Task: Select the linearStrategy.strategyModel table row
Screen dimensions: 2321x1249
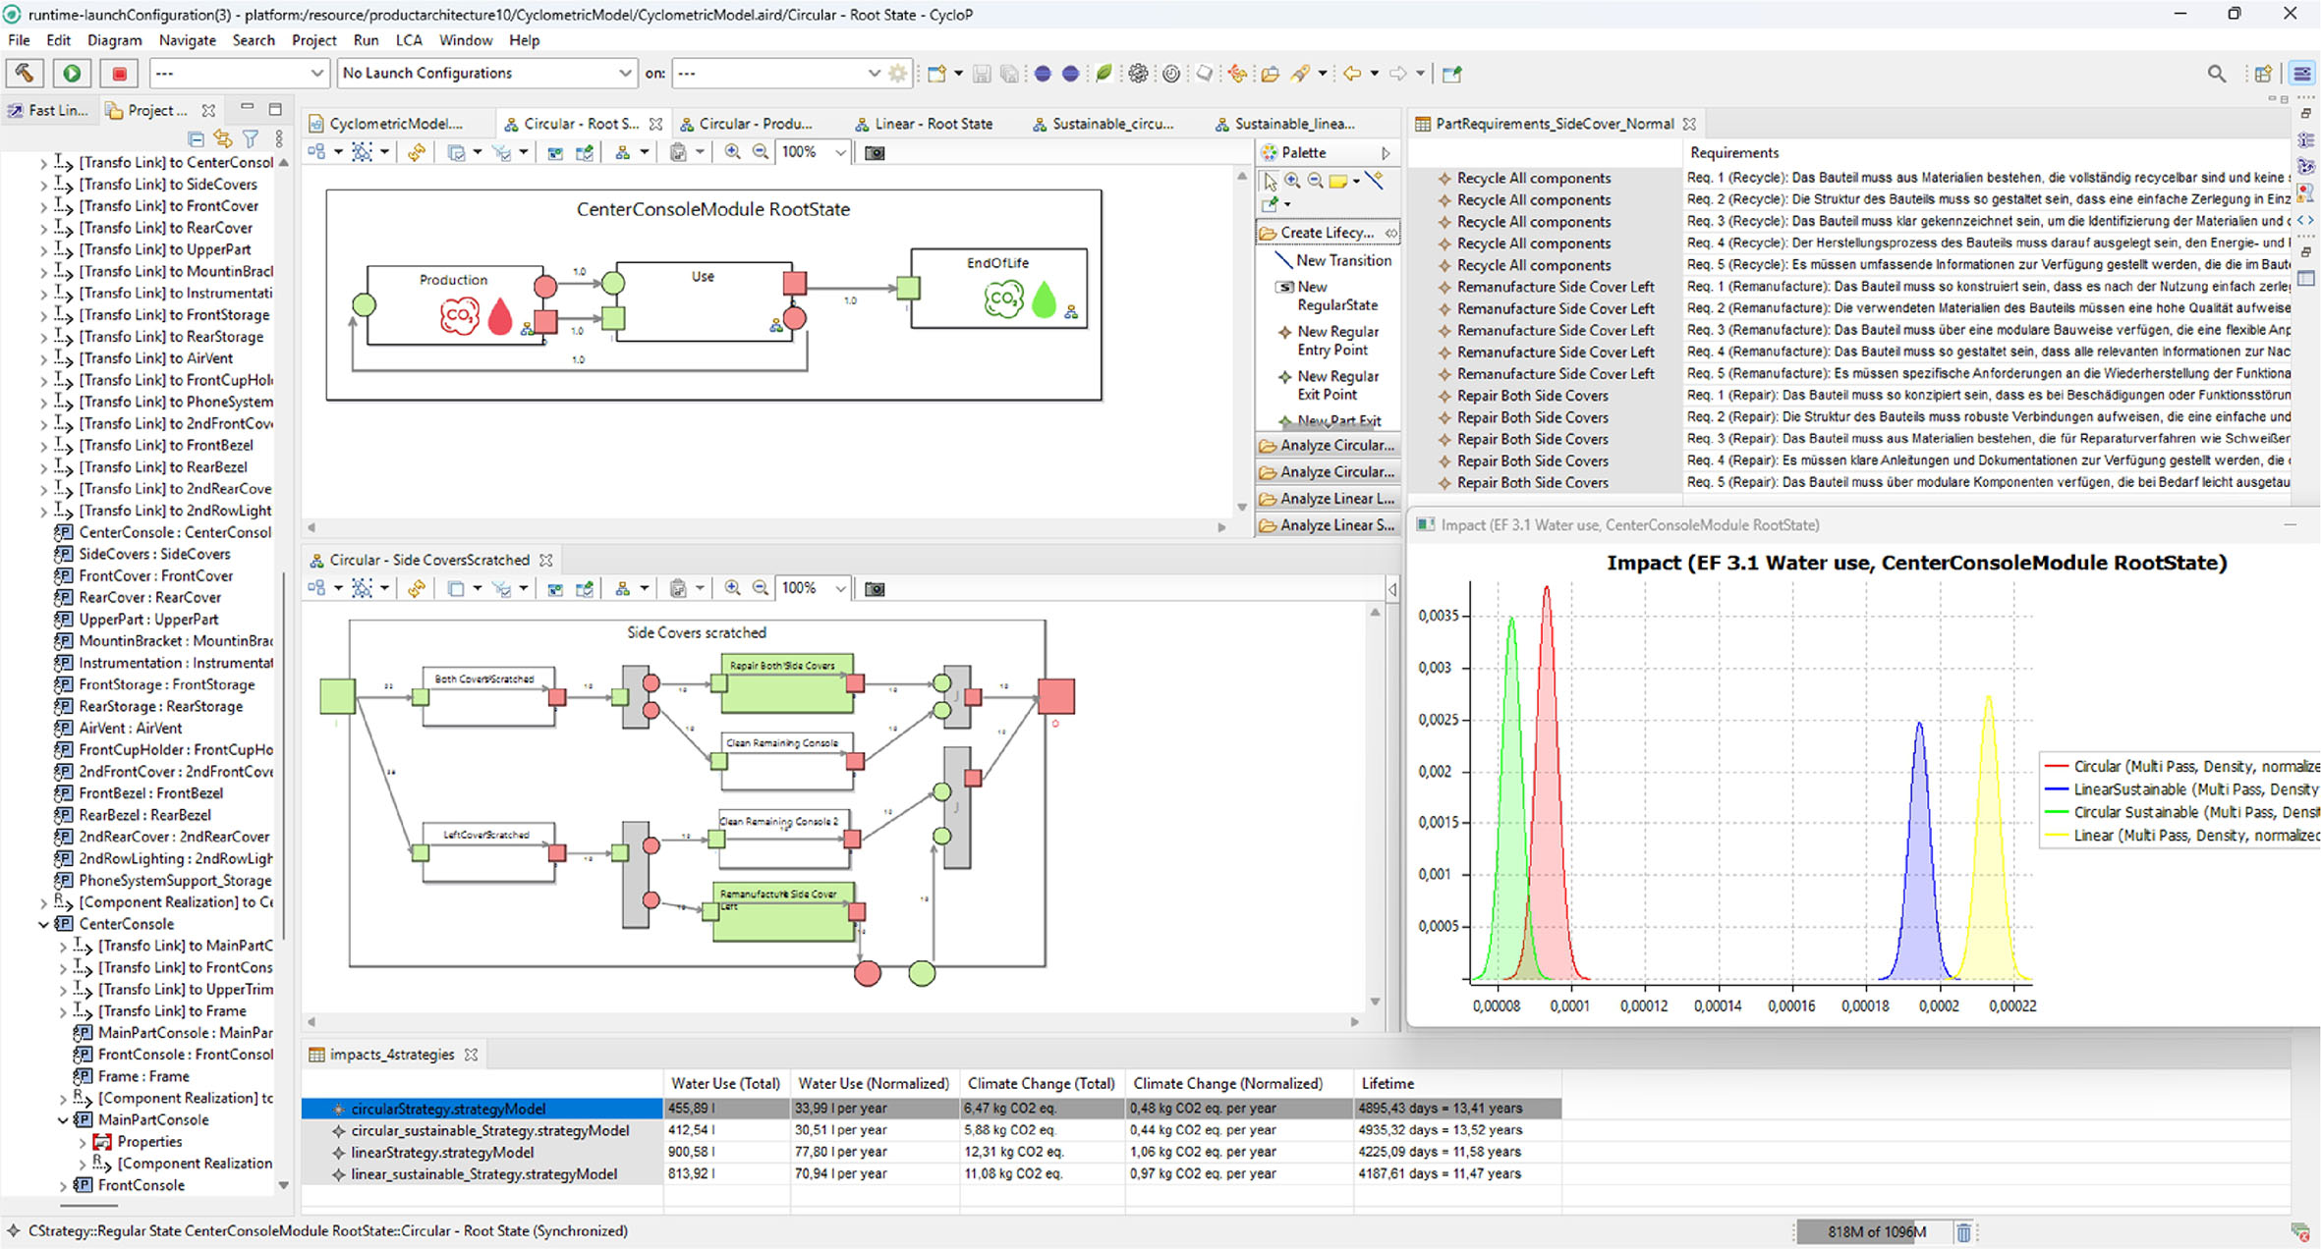Action: point(442,1152)
